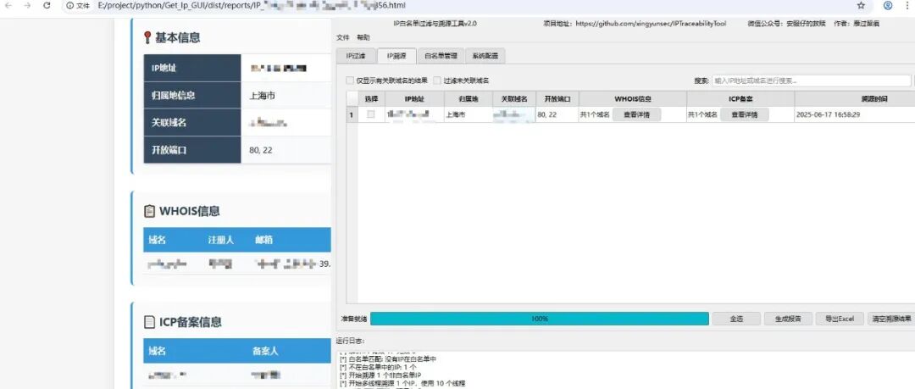
Task: Click the 域名 header in WHOIS table
Action: coord(158,240)
